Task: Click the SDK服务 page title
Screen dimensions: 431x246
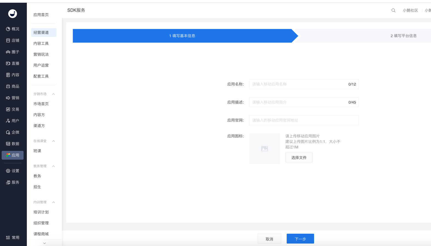Action: pos(76,10)
